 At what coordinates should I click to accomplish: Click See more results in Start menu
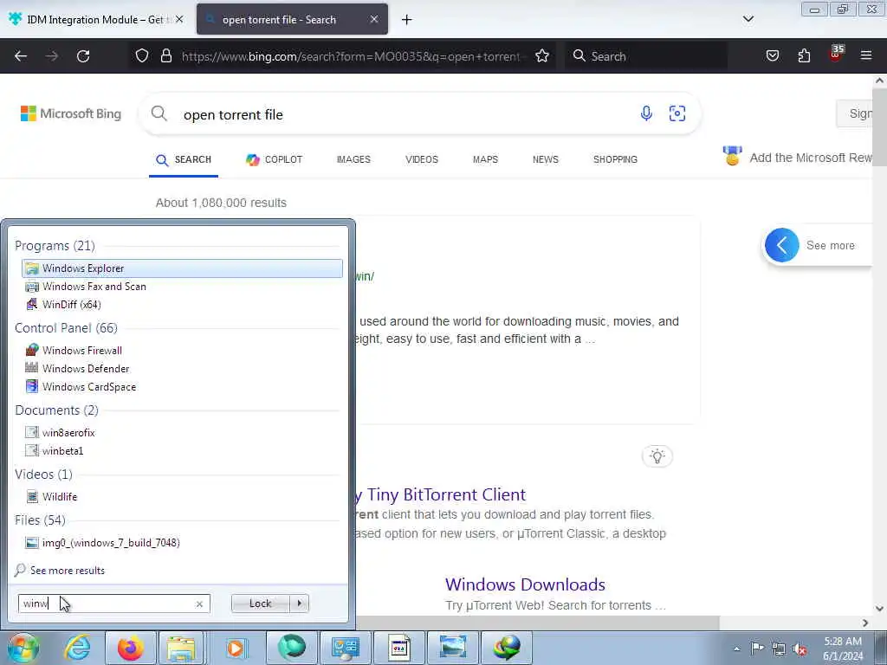68,571
